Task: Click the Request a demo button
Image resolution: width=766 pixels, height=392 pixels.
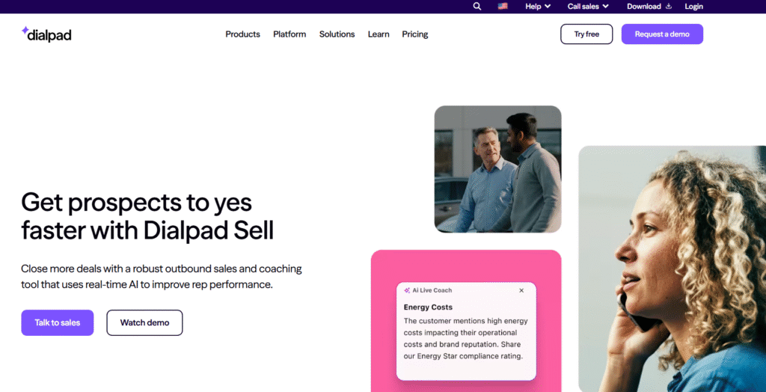Action: (662, 34)
